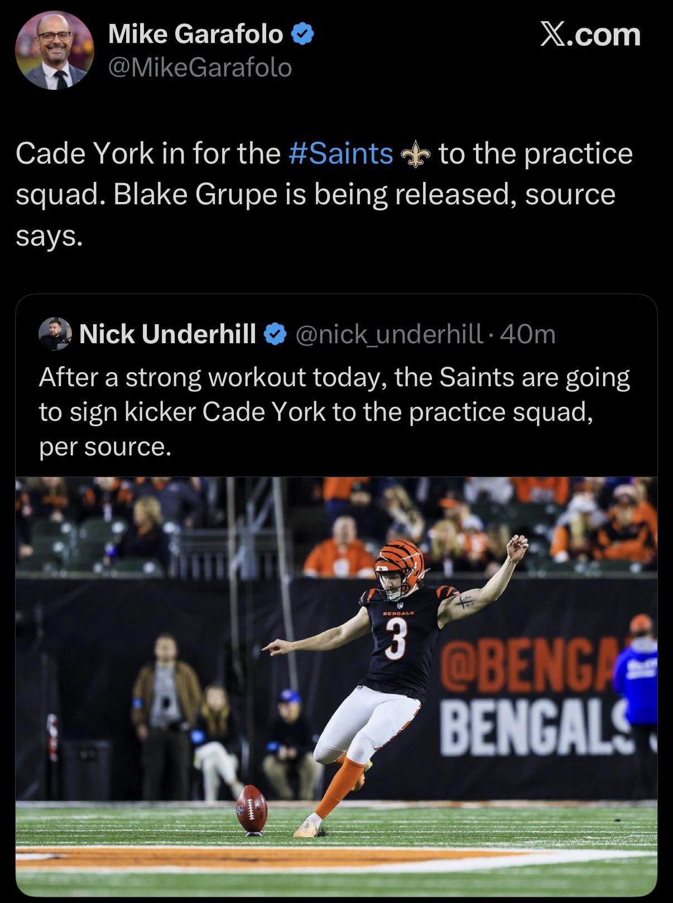Open the Nick Underhill display name
673x903 pixels.
pyautogui.click(x=167, y=334)
